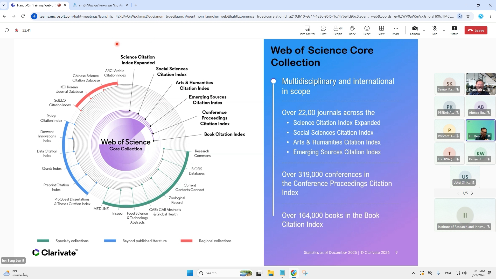
Task: Select the Parichat-T... participant tile
Action: (449, 130)
